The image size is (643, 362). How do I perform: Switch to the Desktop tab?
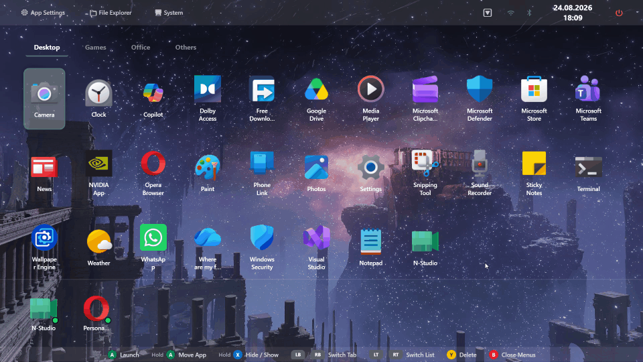click(47, 48)
